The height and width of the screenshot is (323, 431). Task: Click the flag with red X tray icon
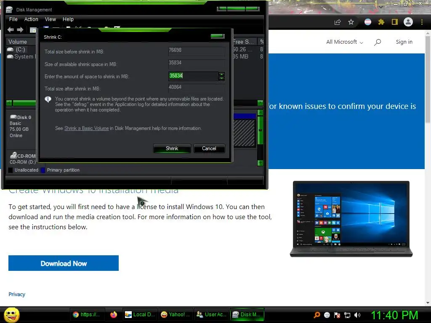(x=337, y=315)
